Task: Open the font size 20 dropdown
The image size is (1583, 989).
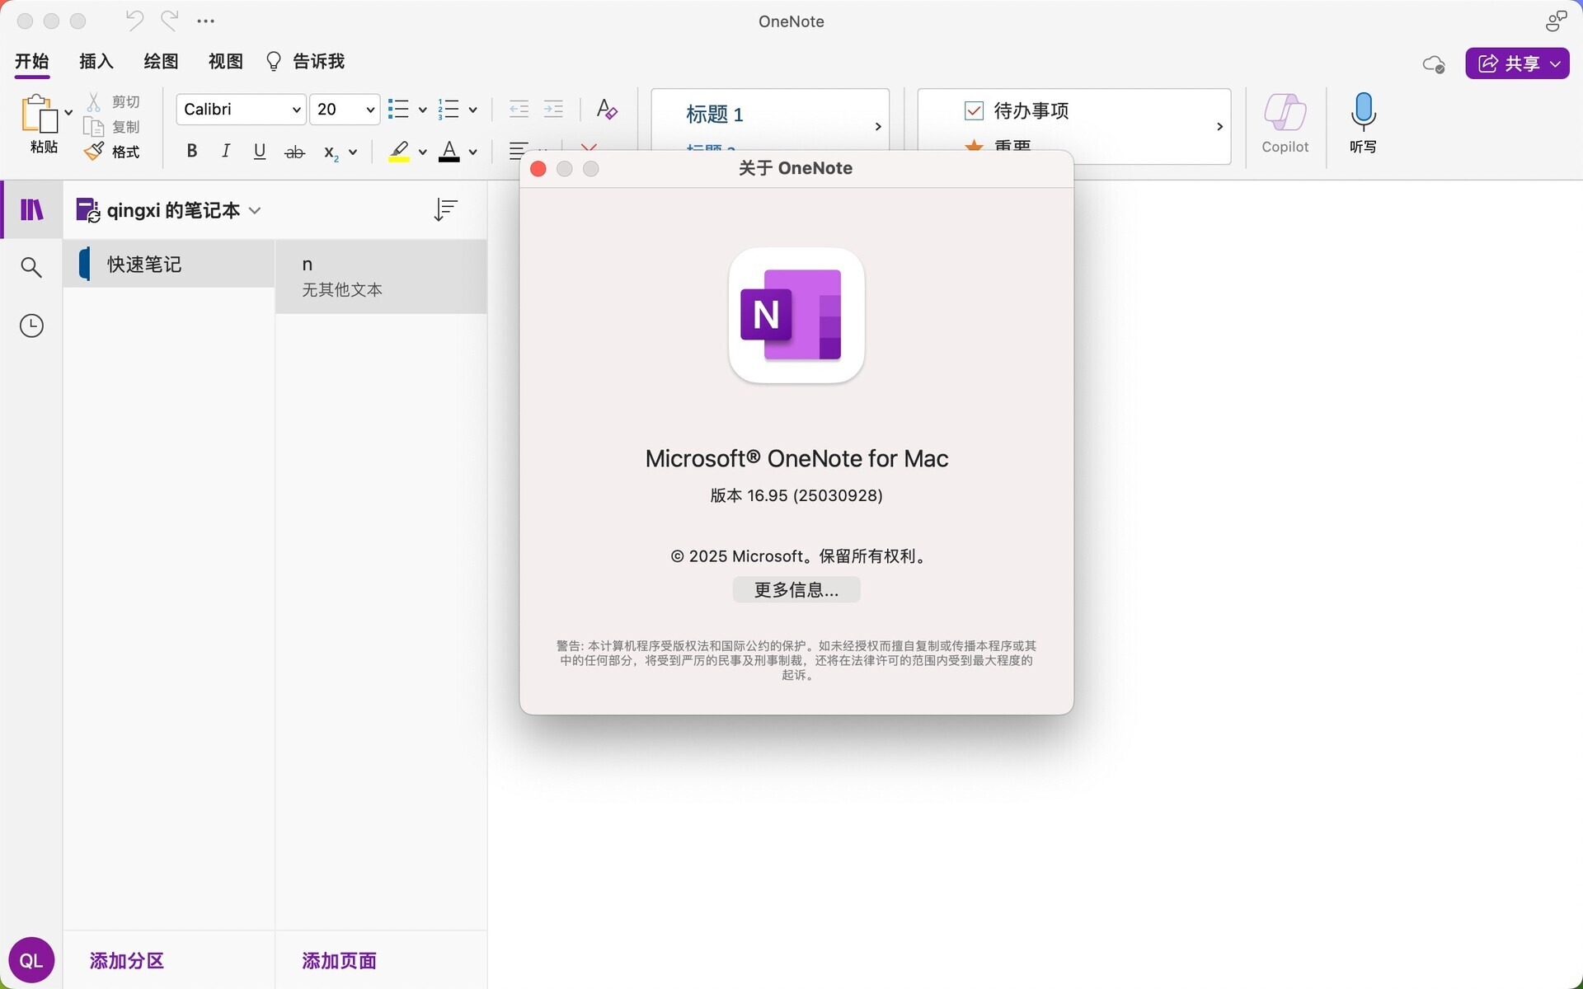Action: (345, 109)
